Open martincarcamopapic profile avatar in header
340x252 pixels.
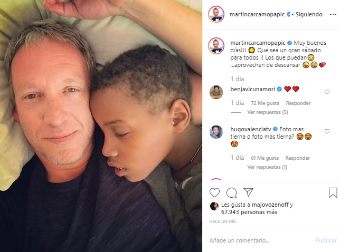click(x=216, y=14)
